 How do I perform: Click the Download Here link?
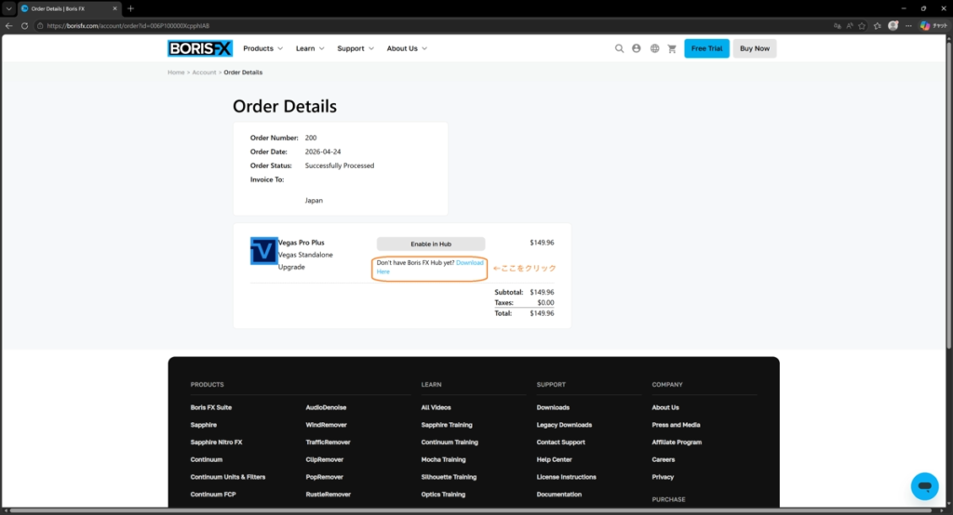click(x=469, y=263)
